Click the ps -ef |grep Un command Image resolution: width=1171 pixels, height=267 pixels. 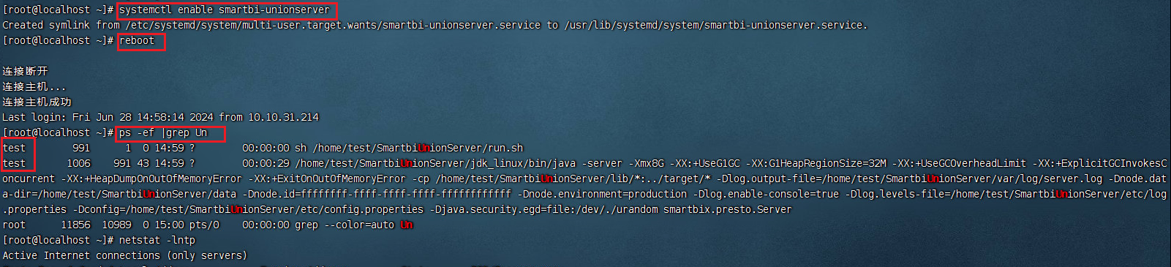point(163,133)
